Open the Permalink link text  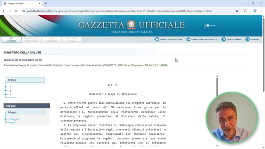click(255, 39)
